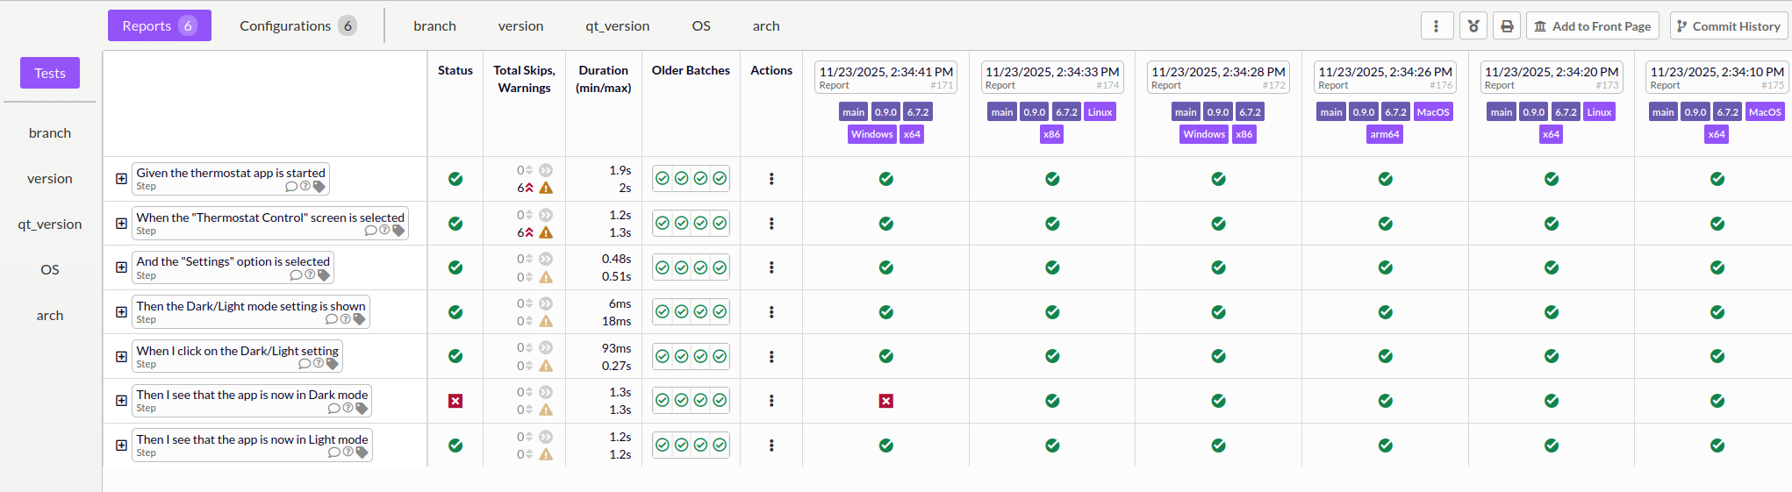The width and height of the screenshot is (1792, 492).
Task: Open Commit History
Action: (x=1728, y=26)
